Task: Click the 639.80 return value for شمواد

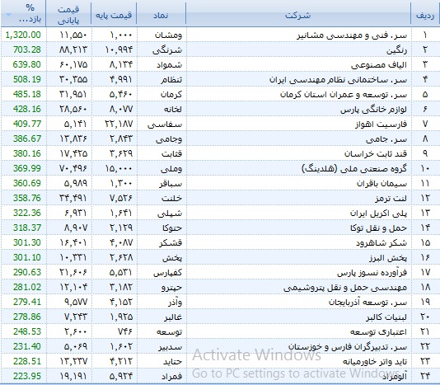Action: (x=27, y=64)
